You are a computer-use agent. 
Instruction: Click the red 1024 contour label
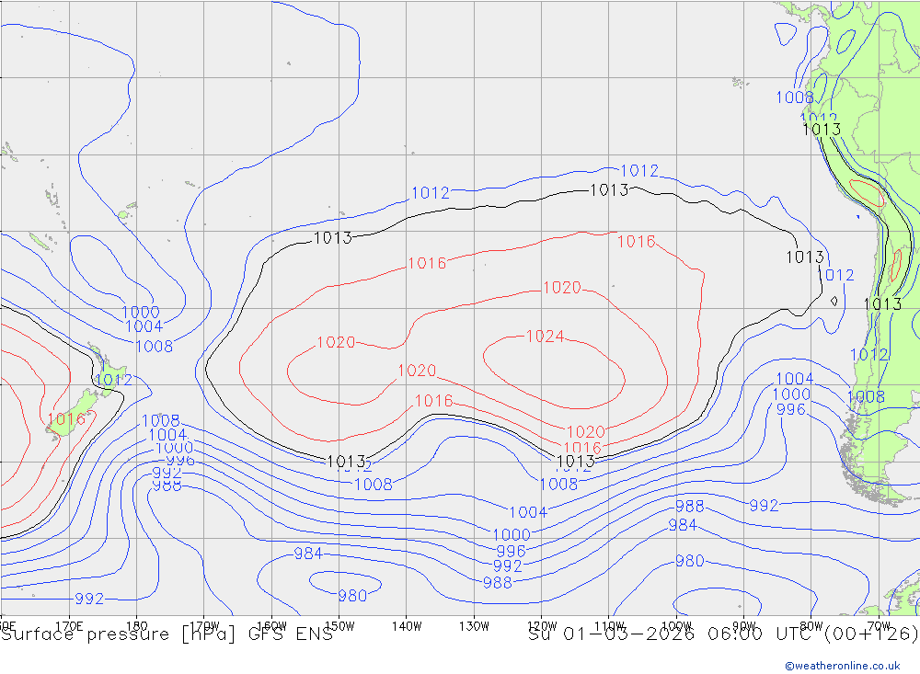[x=545, y=337]
